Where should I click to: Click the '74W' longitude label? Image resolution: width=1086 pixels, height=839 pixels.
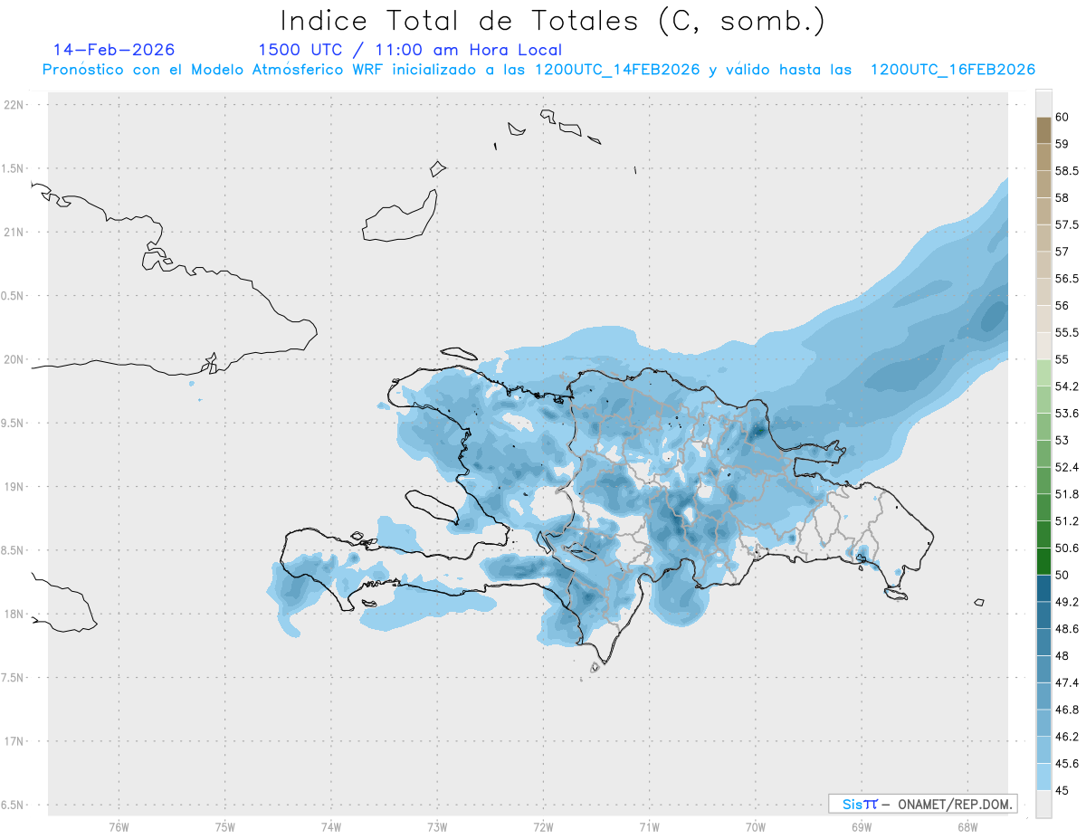coord(331,827)
